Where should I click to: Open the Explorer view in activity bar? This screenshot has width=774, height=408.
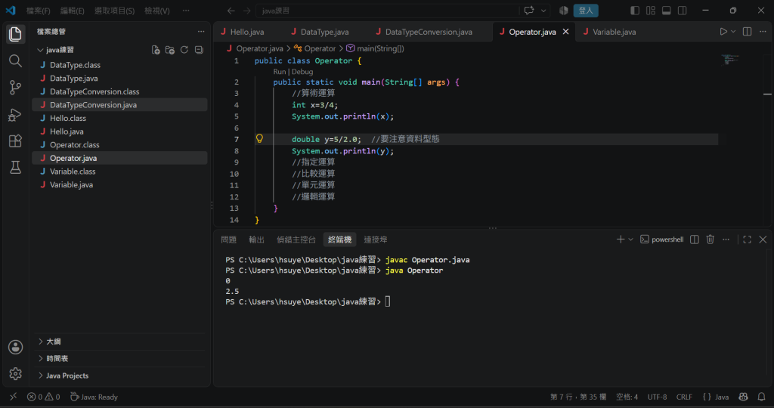[15, 34]
